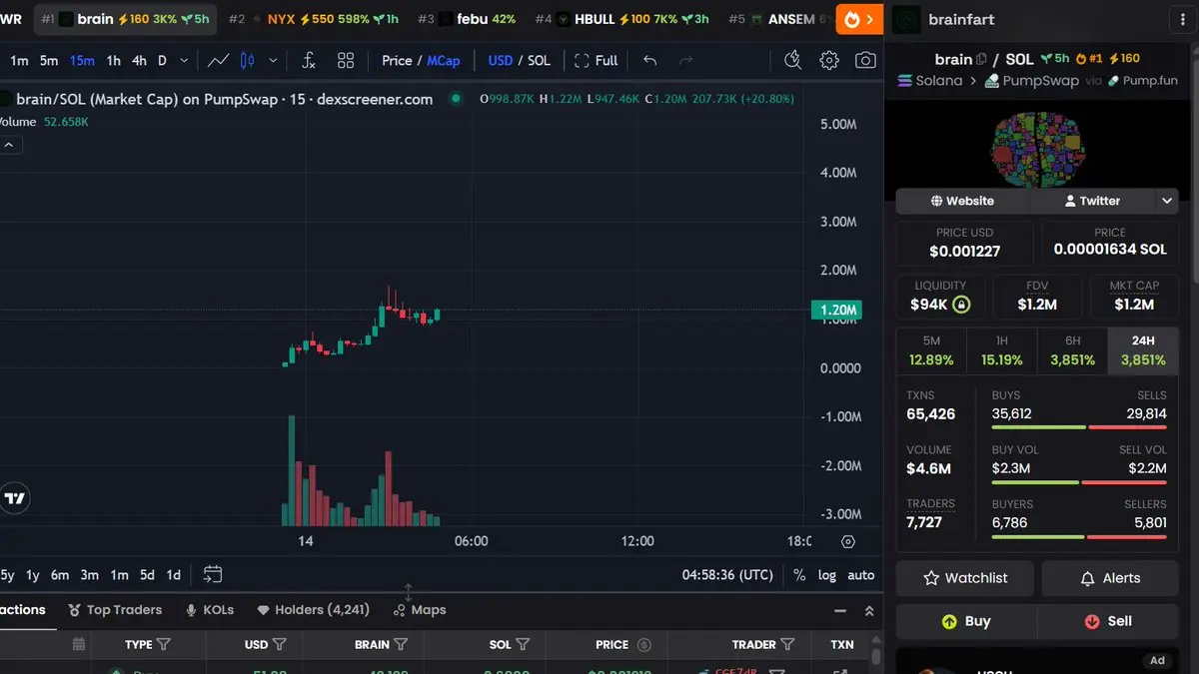Open chart settings gear
This screenshot has width=1199, height=674.
point(829,60)
